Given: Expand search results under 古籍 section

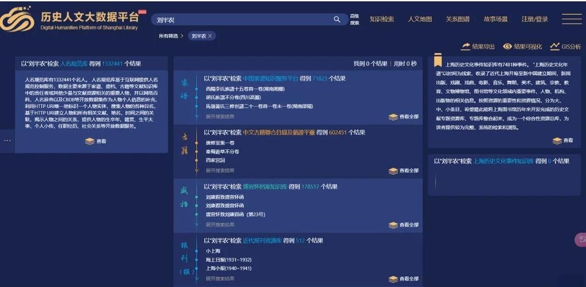Looking at the screenshot, I should click(x=220, y=170).
